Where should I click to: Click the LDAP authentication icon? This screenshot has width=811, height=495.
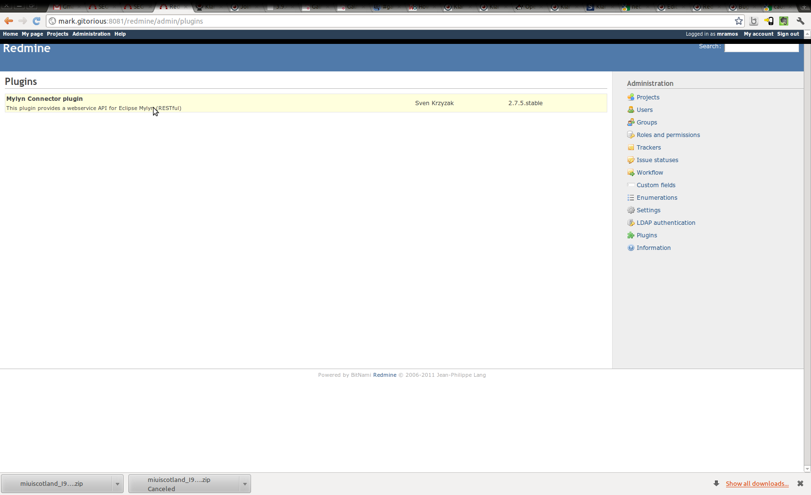click(x=630, y=222)
